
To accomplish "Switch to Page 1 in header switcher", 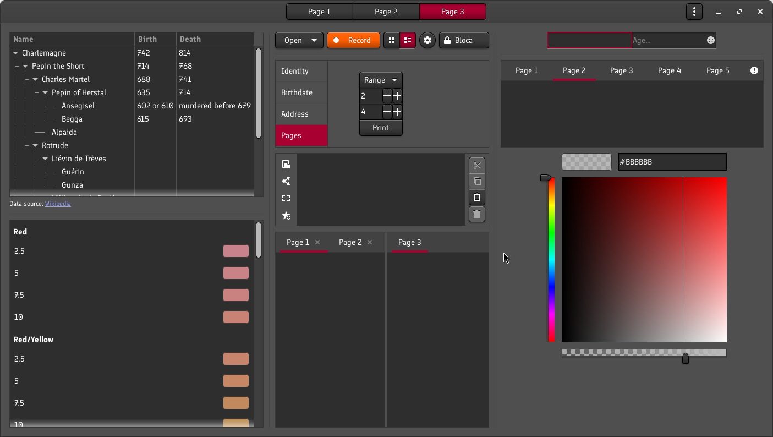I will (x=320, y=12).
